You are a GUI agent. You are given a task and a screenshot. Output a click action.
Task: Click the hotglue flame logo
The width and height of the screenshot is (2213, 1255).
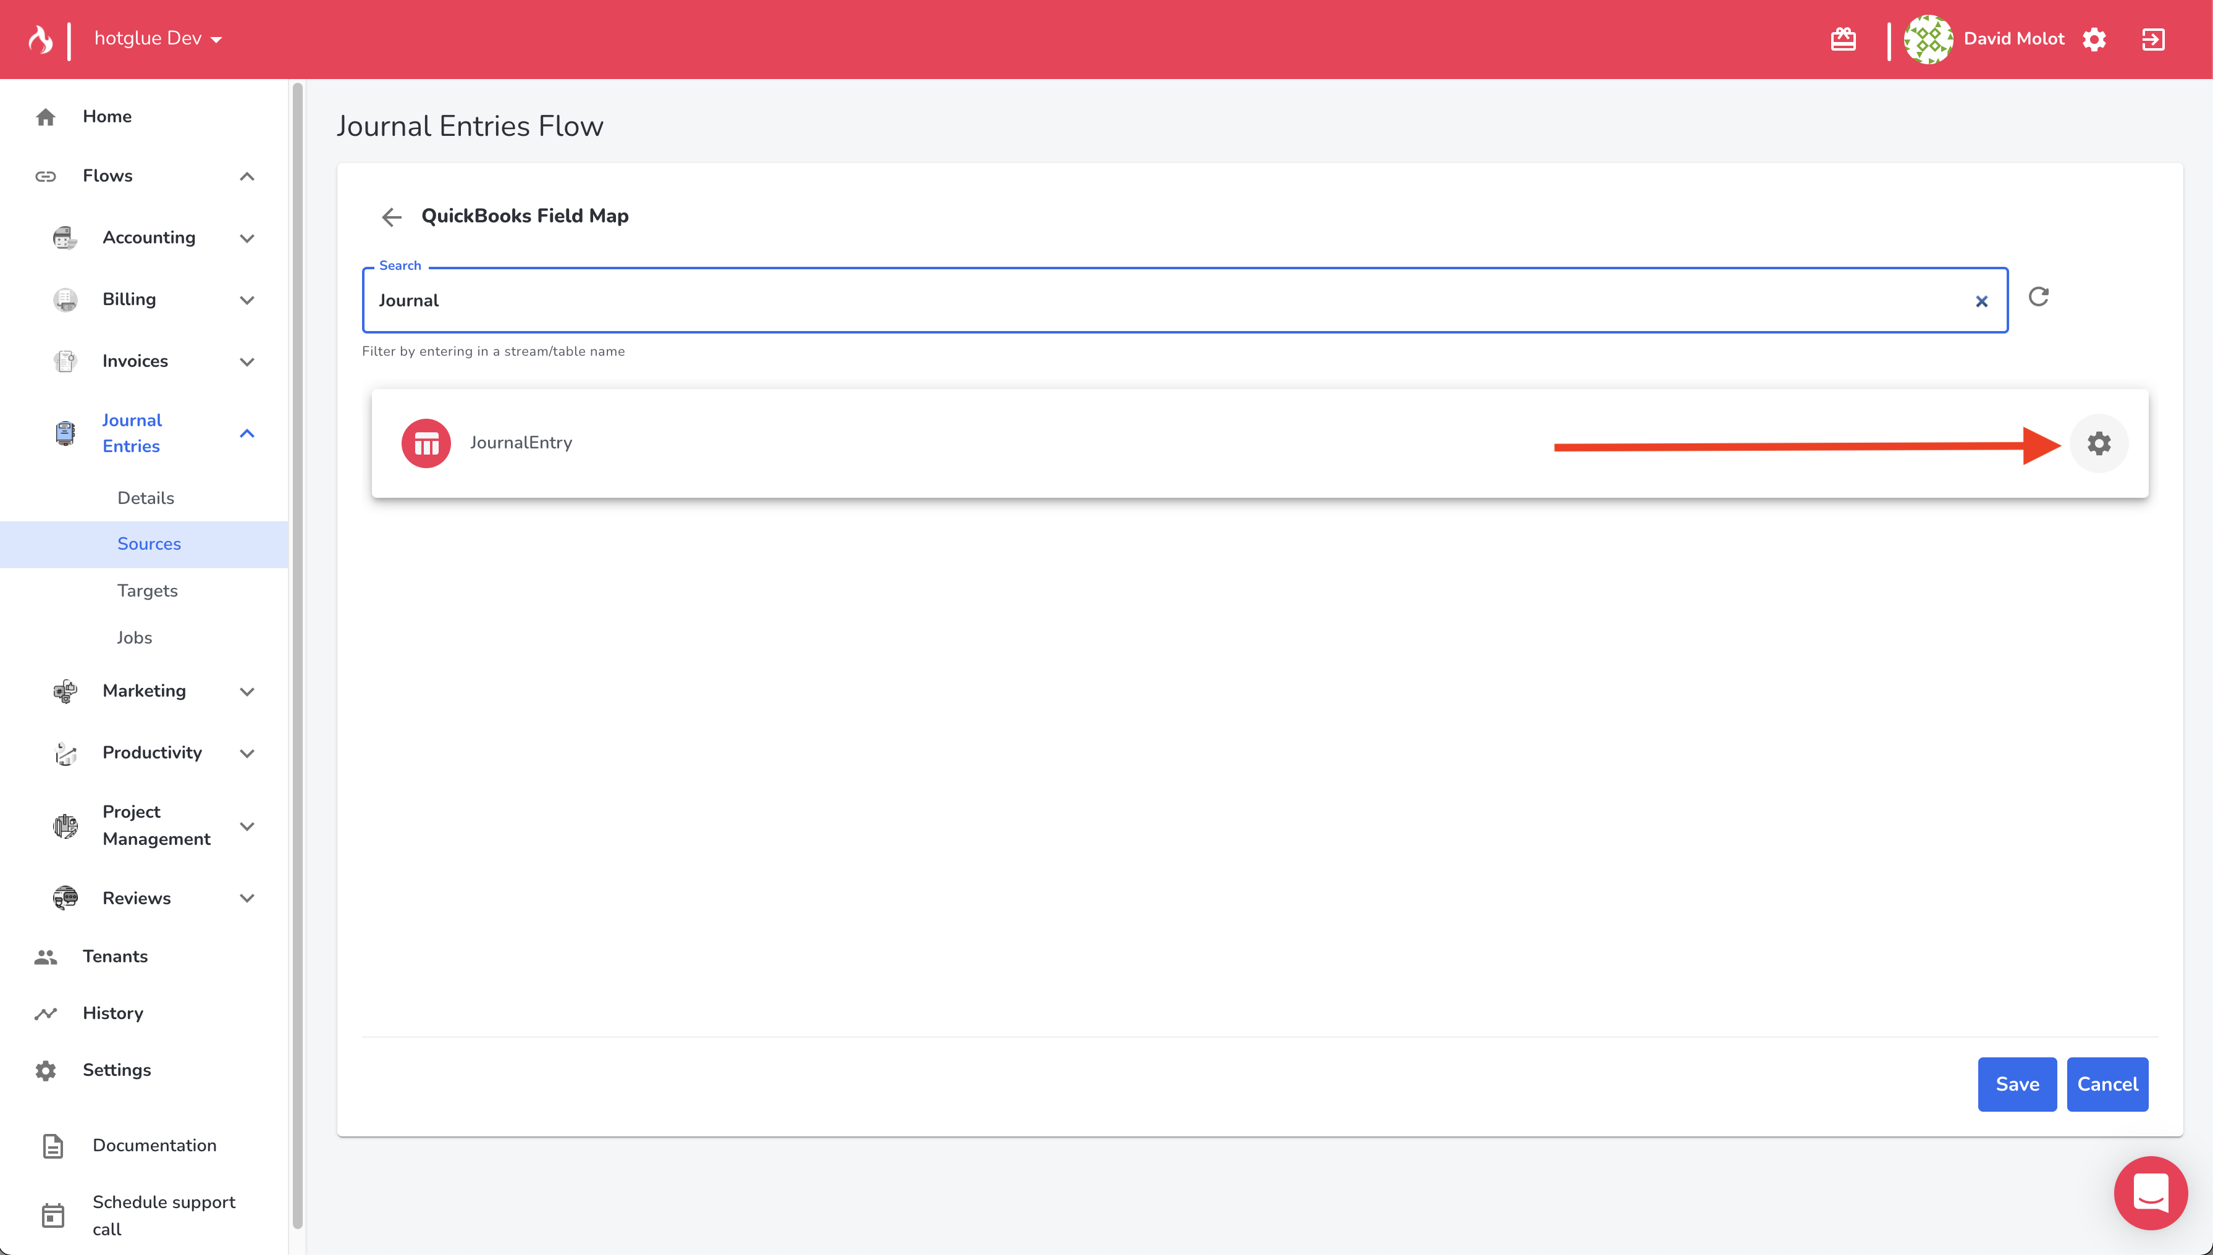pos(40,39)
